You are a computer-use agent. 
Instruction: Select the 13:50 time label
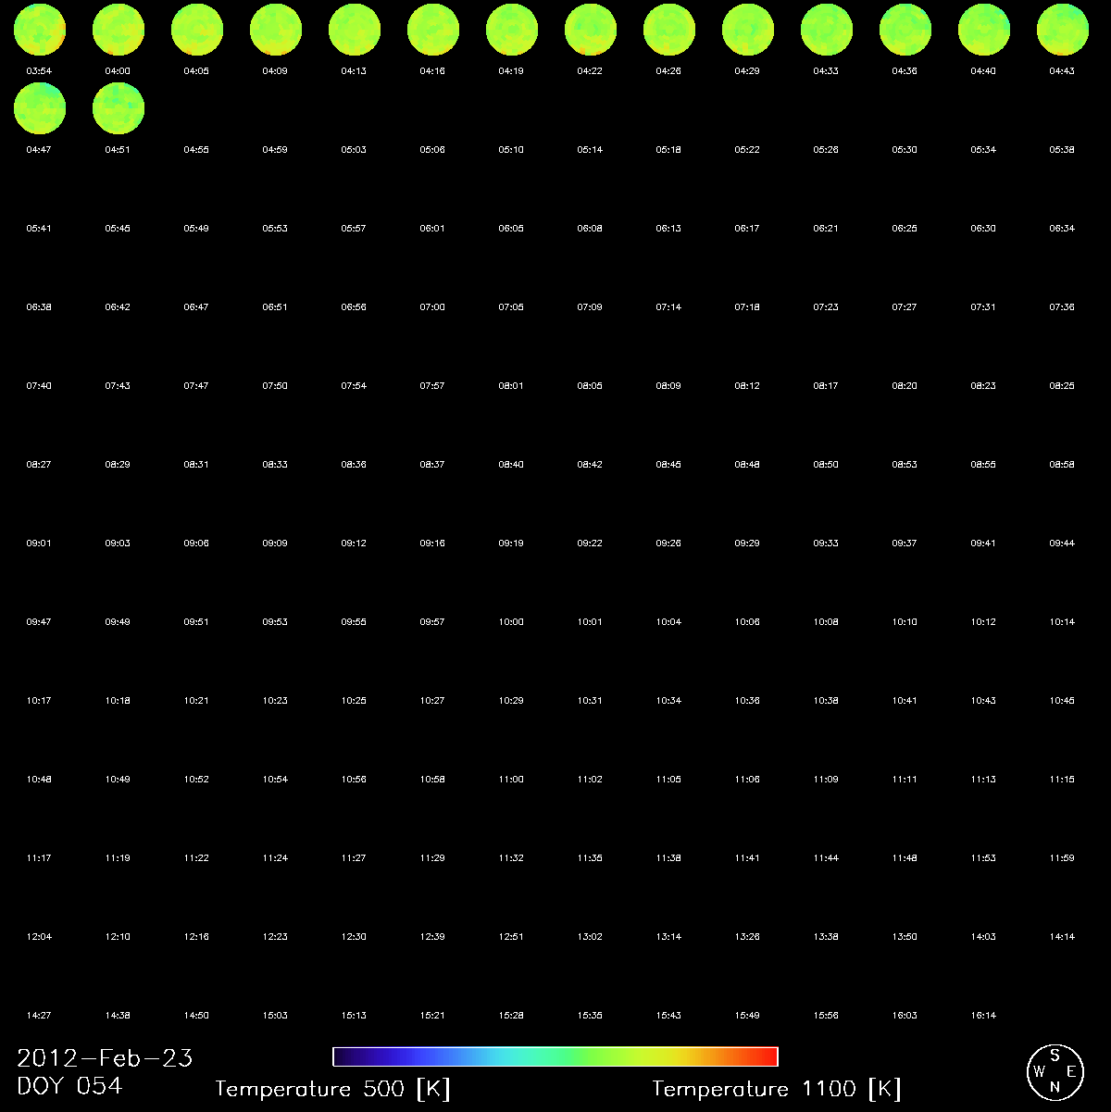[x=905, y=936]
